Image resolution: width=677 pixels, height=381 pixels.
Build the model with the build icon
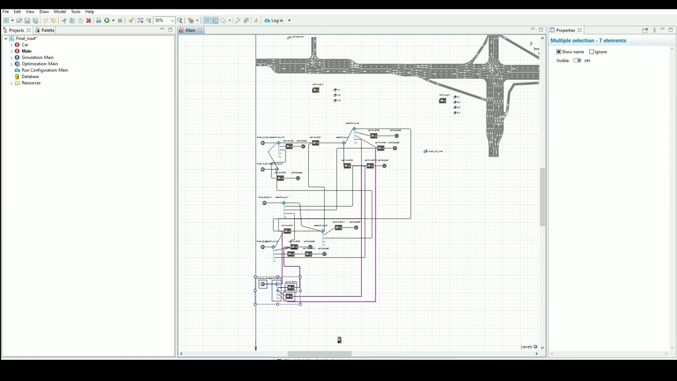[98, 21]
